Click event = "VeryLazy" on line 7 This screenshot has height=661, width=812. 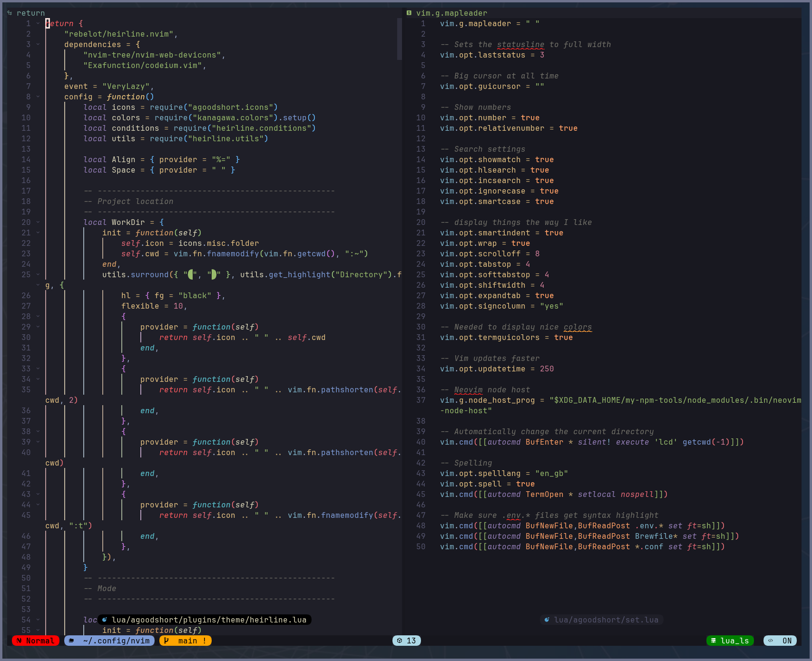tap(107, 86)
